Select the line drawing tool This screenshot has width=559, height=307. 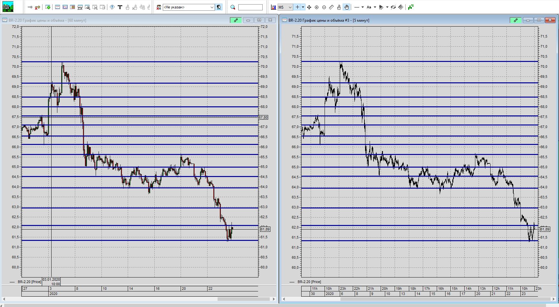[x=357, y=7]
